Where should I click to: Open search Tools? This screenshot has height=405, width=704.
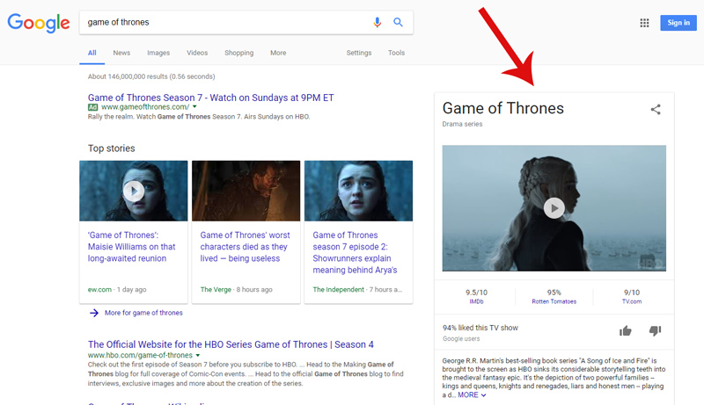click(397, 53)
